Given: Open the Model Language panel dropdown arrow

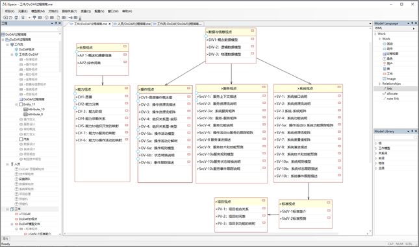Looking at the screenshot, I should (409, 23).
